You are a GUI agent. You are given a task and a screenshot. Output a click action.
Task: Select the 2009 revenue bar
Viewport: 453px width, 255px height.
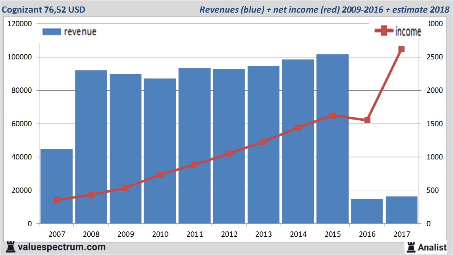[x=126, y=149]
